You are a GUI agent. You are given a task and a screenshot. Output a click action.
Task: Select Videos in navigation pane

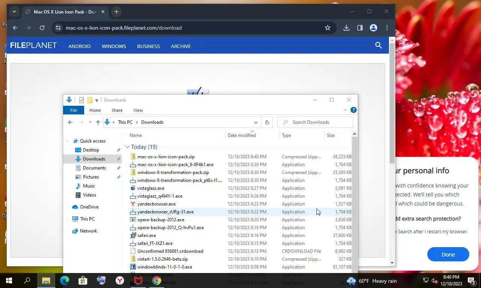(89, 195)
